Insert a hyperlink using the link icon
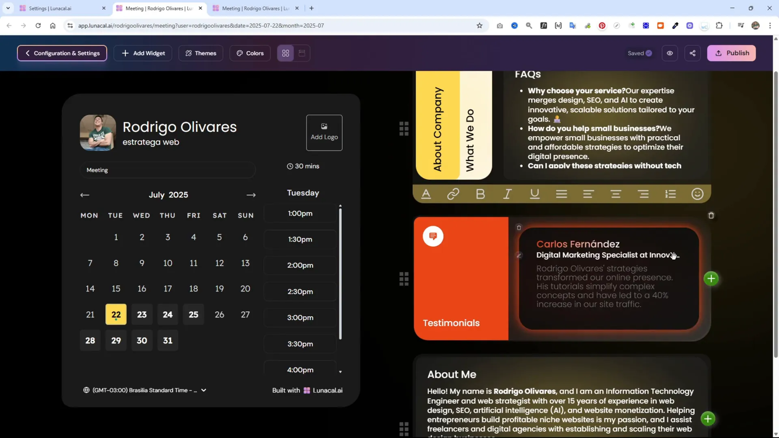Screen dimensions: 779x438 pyautogui.click(x=453, y=193)
